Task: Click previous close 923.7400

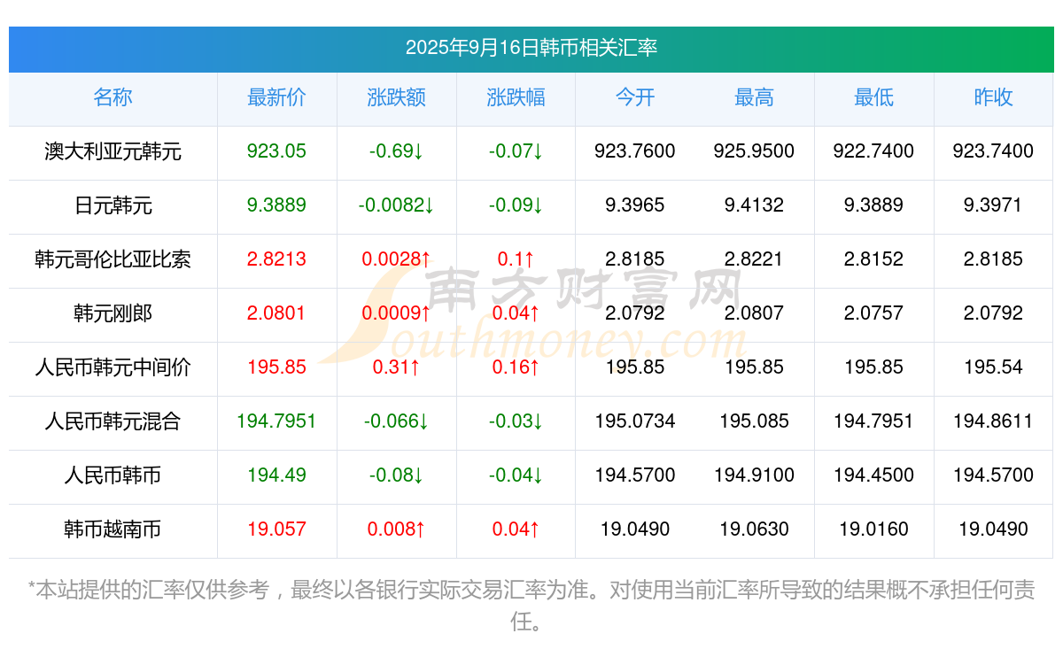Action: click(x=993, y=151)
